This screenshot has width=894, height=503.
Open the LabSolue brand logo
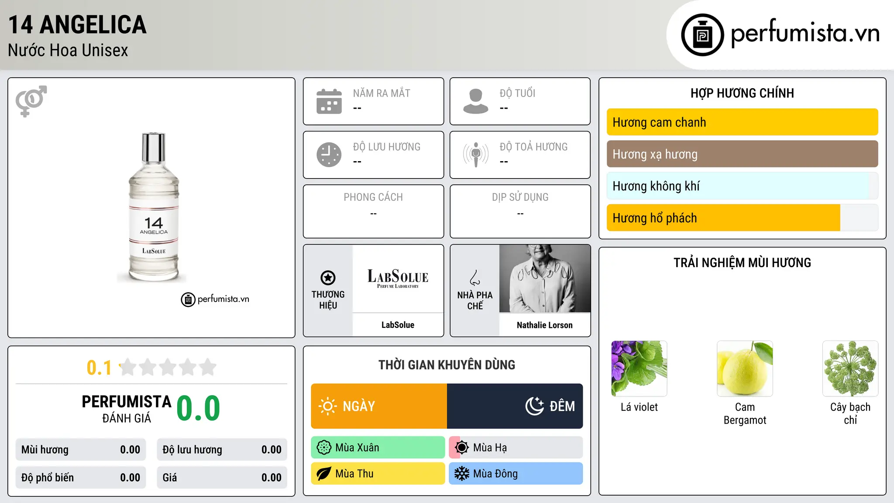click(x=398, y=279)
